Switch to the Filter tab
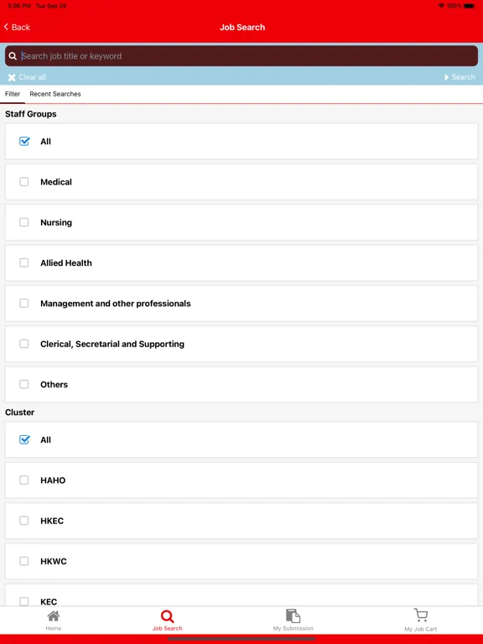This screenshot has height=644, width=483. click(x=13, y=94)
